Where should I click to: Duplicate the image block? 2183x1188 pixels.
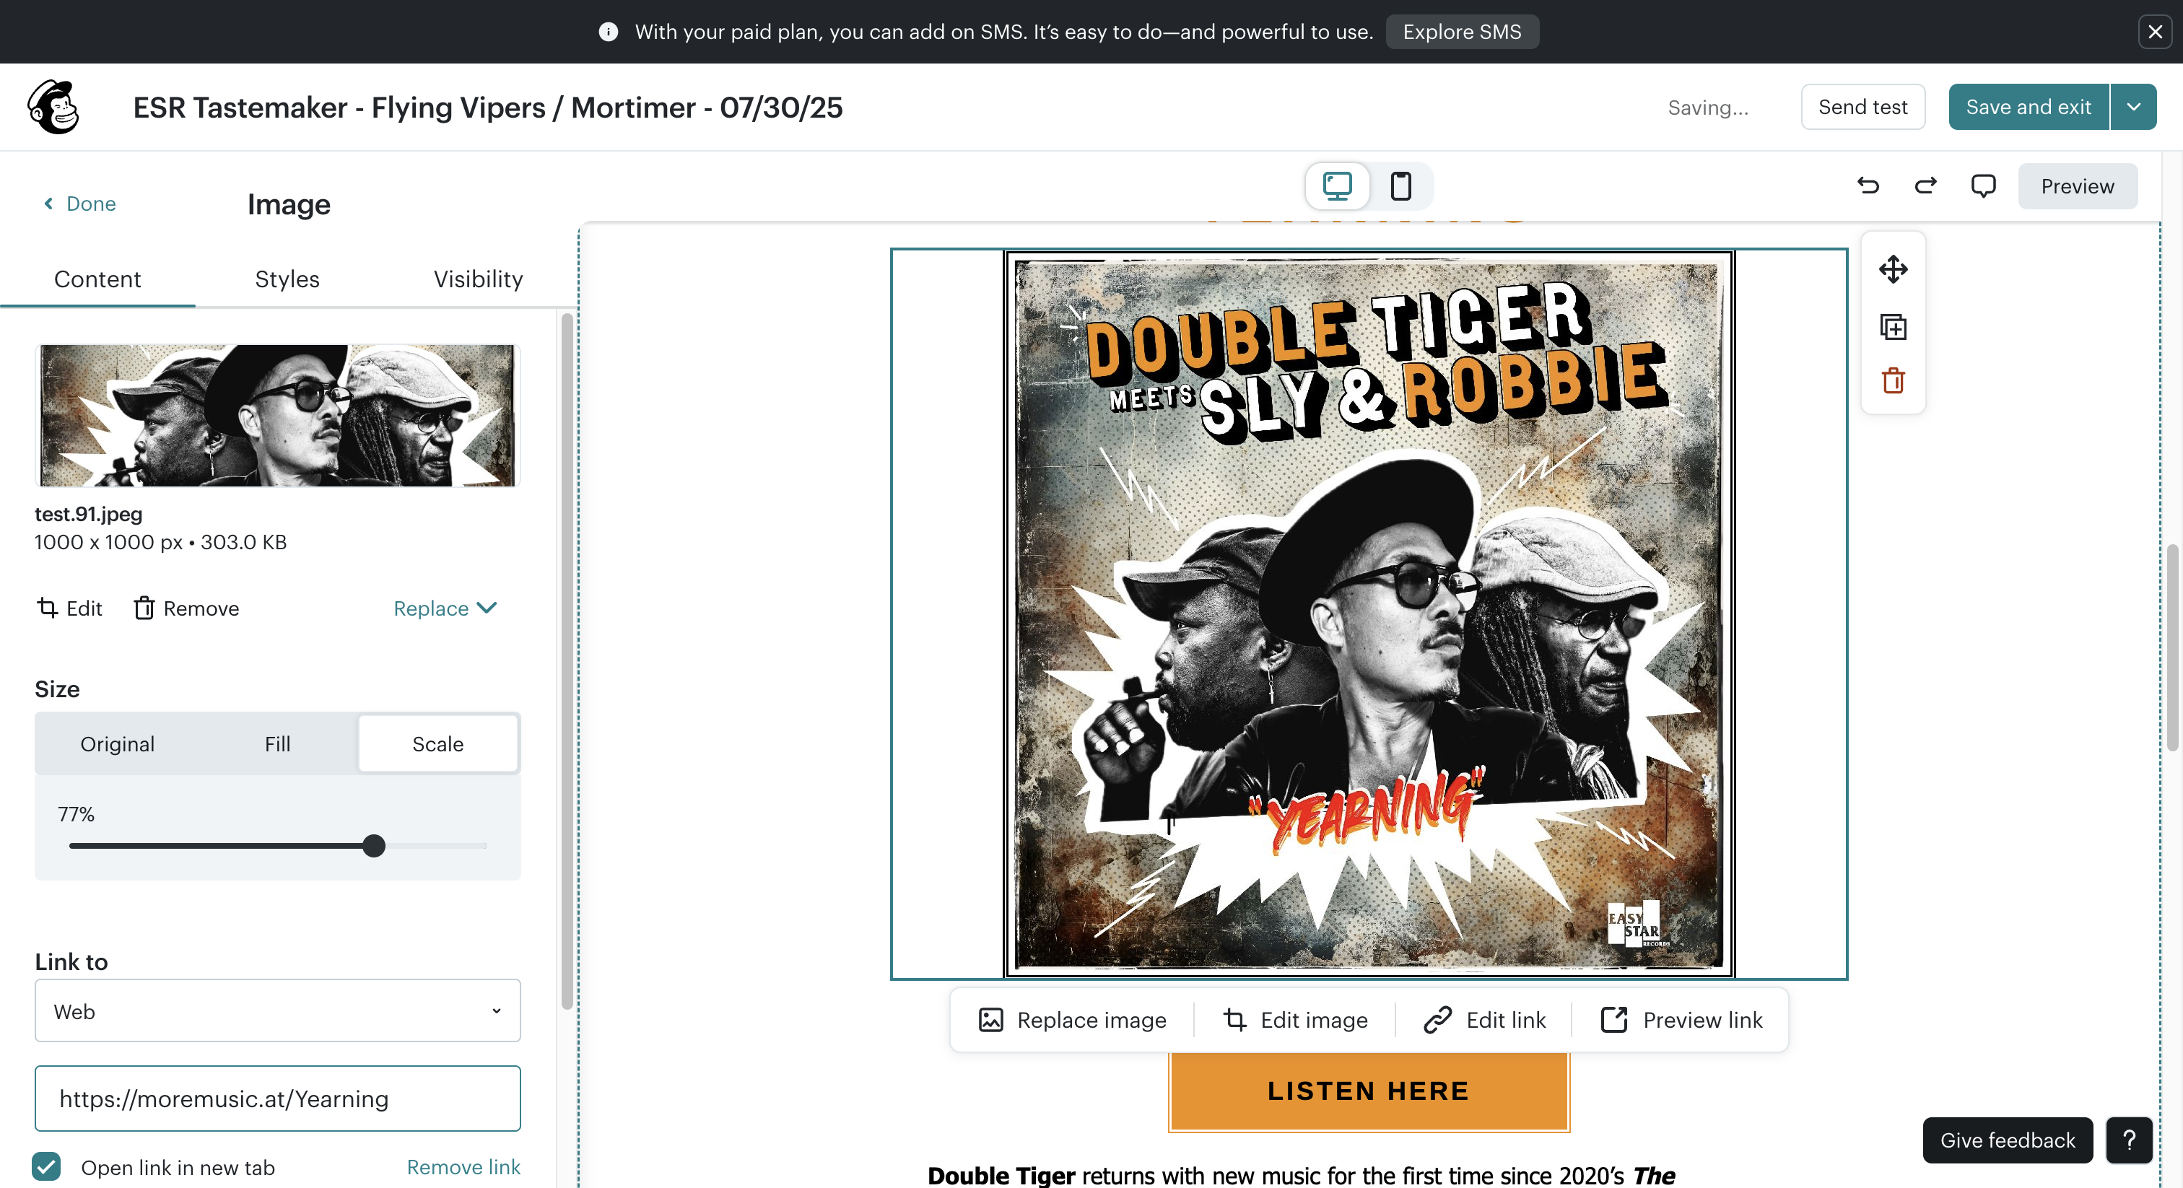tap(1894, 326)
